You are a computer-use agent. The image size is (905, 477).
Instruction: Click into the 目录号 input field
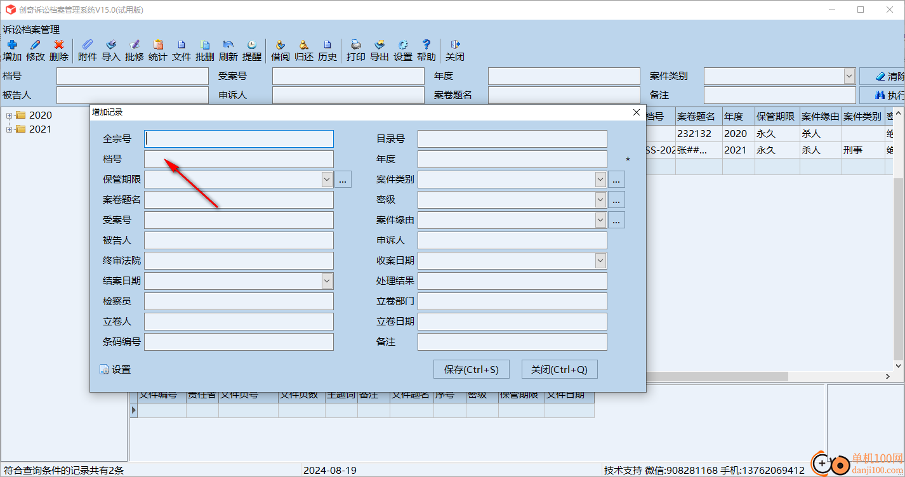pyautogui.click(x=512, y=139)
